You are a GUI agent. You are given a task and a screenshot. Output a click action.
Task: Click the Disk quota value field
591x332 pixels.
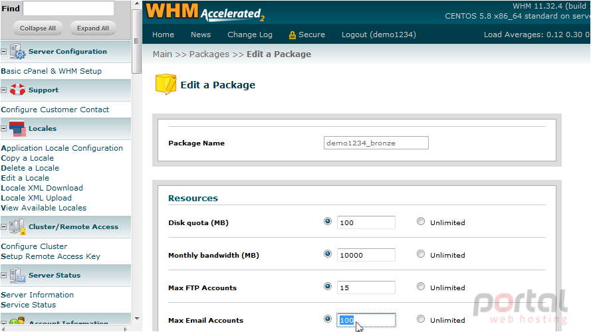(366, 222)
